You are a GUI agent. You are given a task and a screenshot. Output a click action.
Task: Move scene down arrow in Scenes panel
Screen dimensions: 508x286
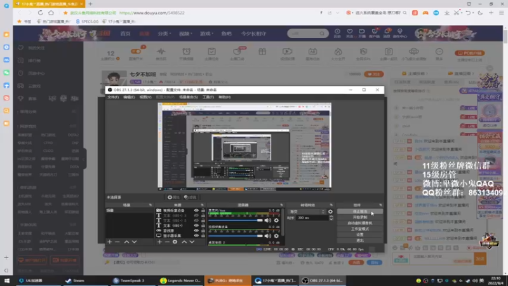[x=134, y=242]
